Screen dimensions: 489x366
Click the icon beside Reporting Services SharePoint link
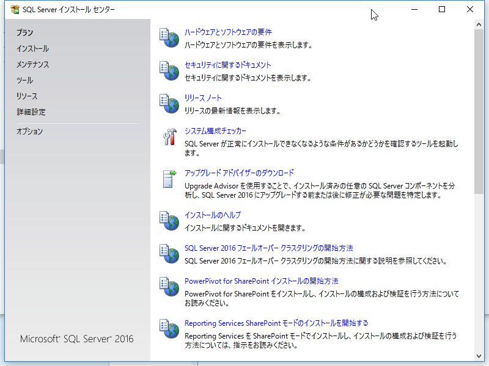[169, 329]
